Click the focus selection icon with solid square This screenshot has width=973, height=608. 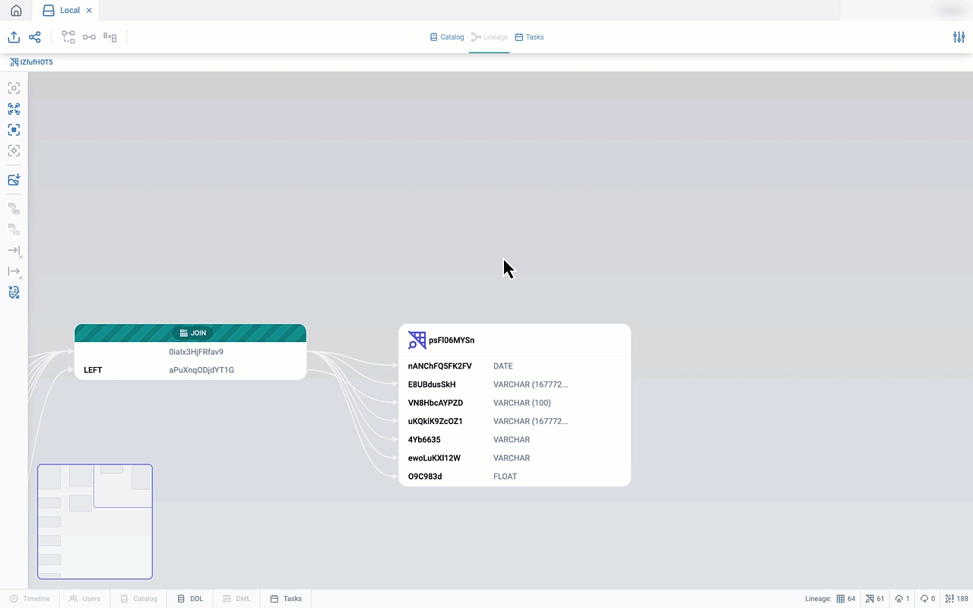point(14,130)
